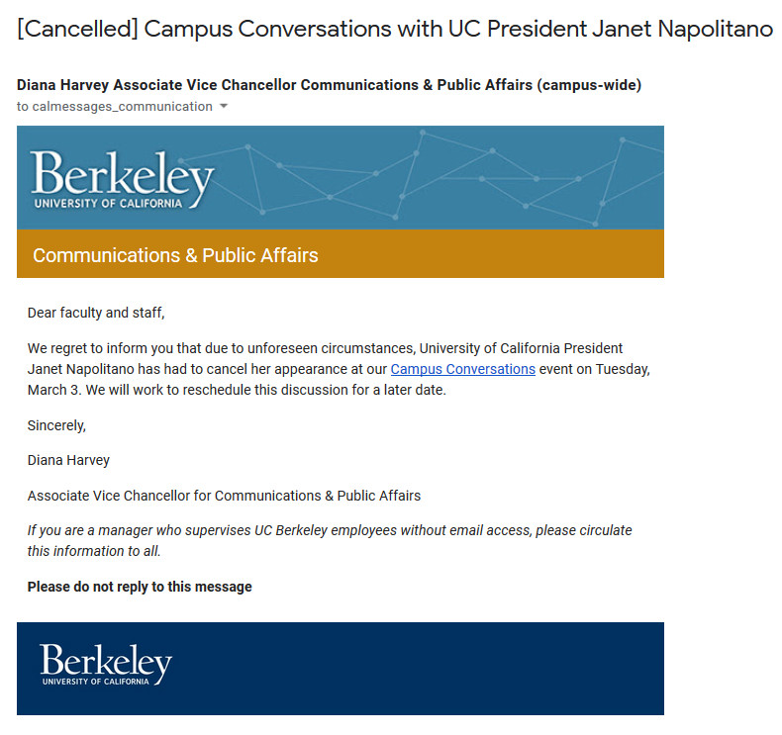Image resolution: width=782 pixels, height=735 pixels.
Task: Click University of California text under header logo
Action: pos(108,204)
